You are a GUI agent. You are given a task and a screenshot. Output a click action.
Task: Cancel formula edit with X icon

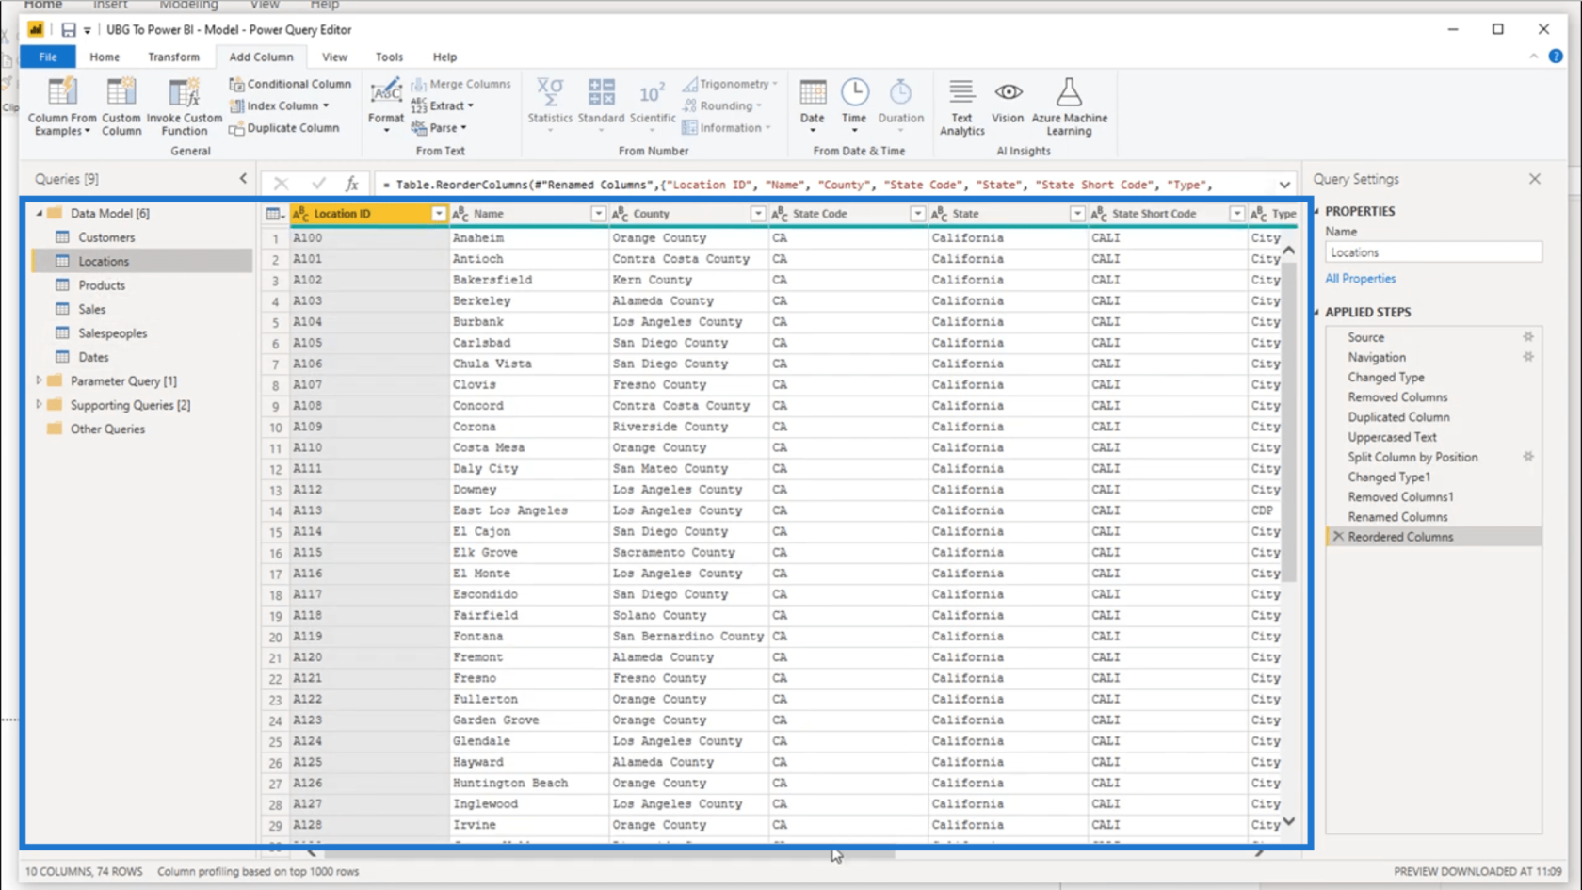(x=281, y=185)
